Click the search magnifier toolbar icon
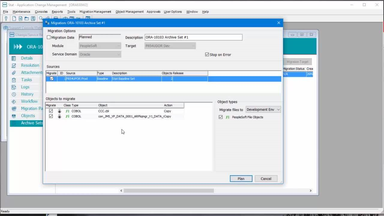 pos(40,18)
